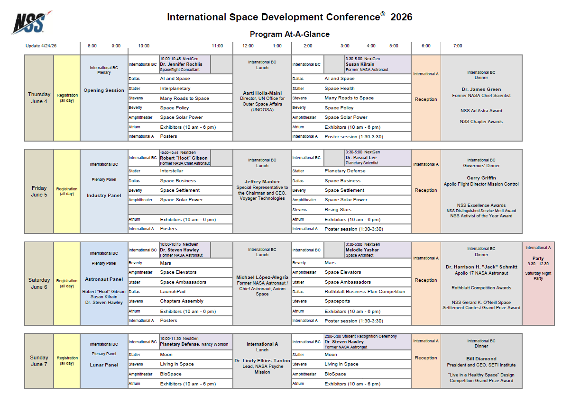Open the Opening Session entry
Image resolution: width=562 pixels, height=402 pixels.
pyautogui.click(x=104, y=90)
